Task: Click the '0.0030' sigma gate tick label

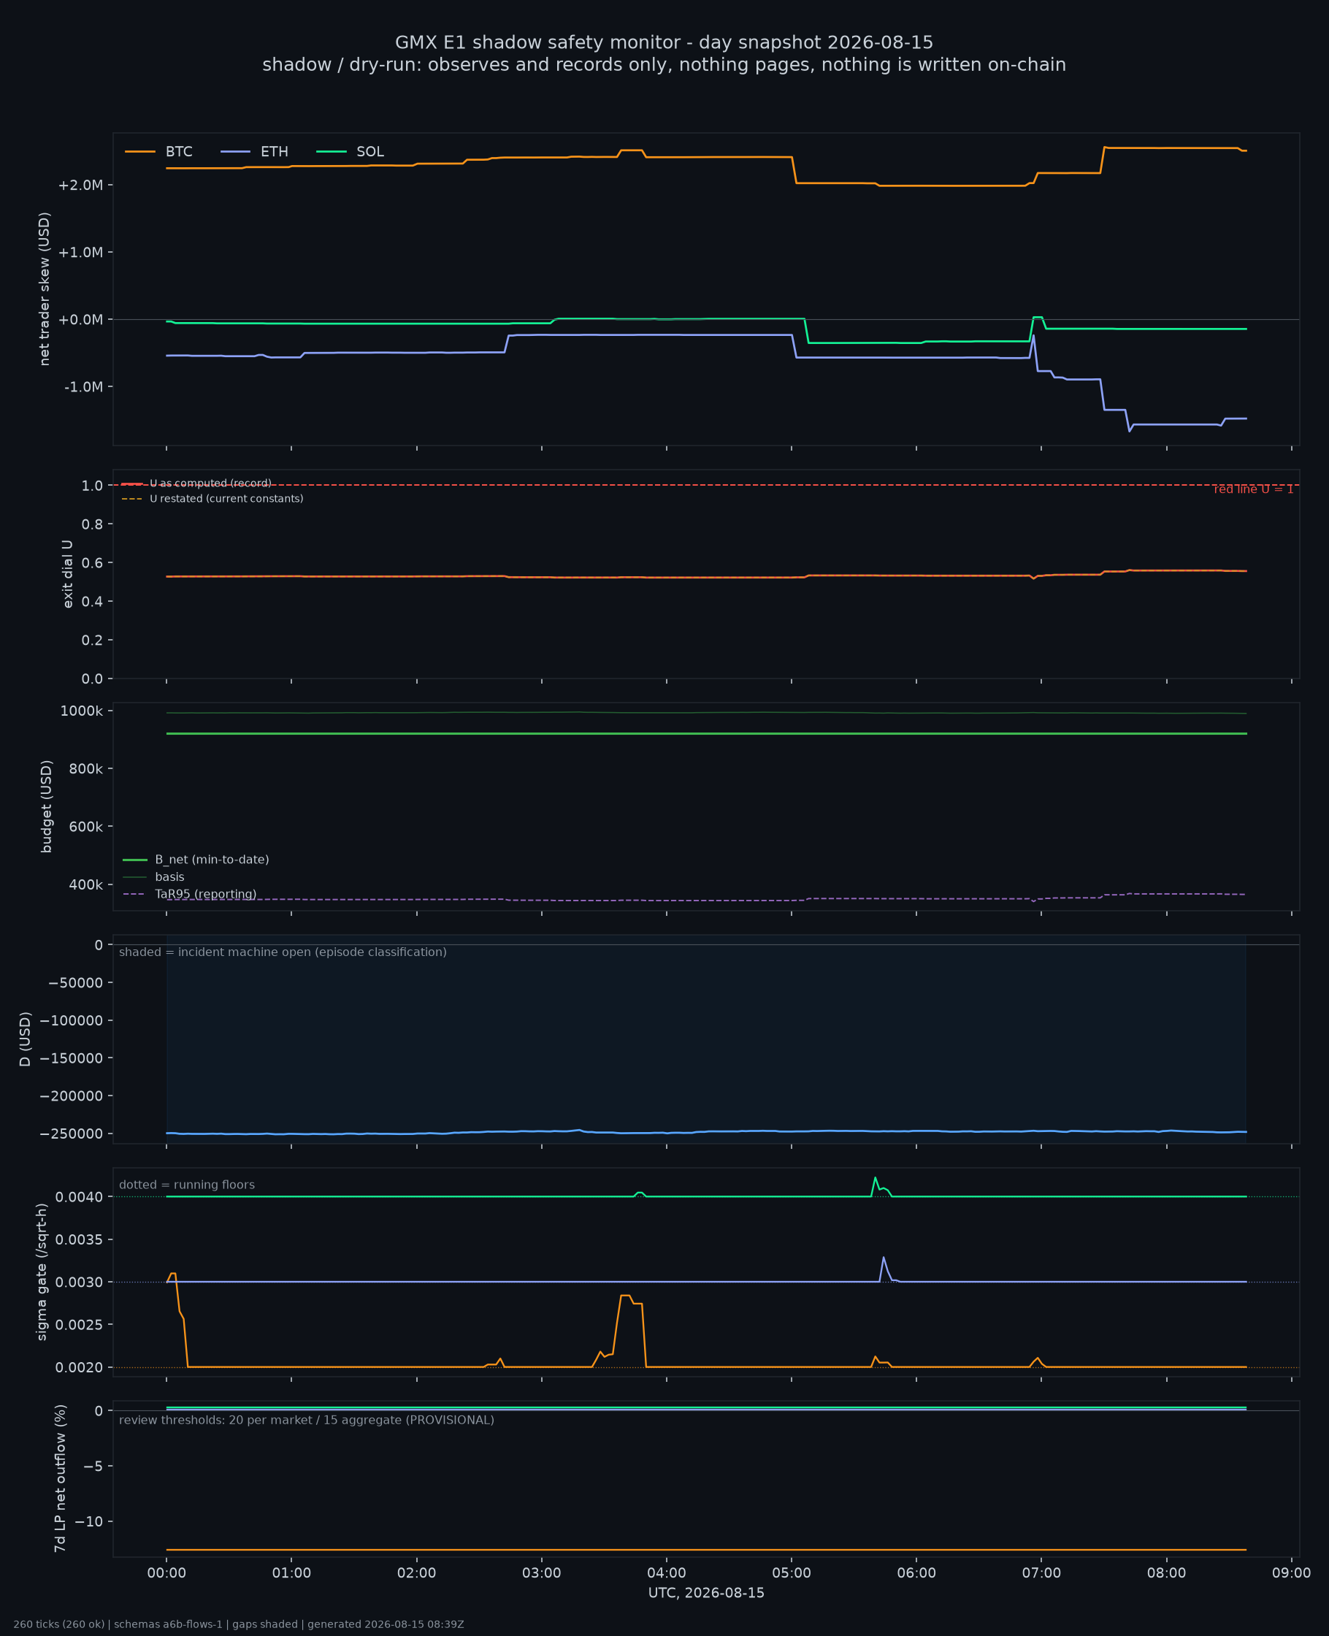Action: 79,1282
